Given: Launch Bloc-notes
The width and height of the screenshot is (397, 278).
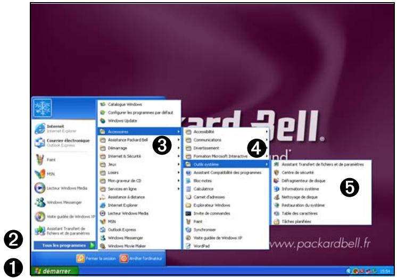Looking at the screenshot, I should (x=226, y=181).
